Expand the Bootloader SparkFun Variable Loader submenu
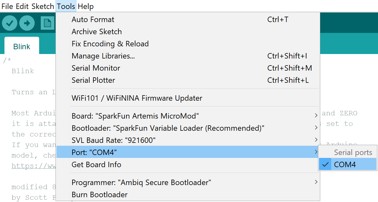Viewport: 378px width, 202px height. (x=188, y=128)
